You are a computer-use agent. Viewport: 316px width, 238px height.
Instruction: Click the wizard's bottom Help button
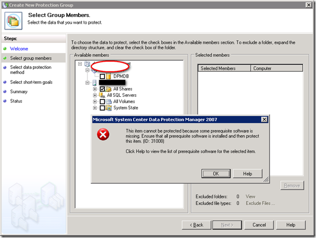pyautogui.click(x=291, y=225)
